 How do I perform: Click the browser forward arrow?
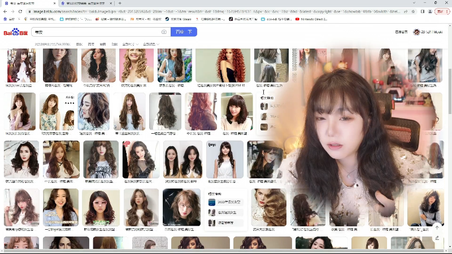(x=12, y=11)
